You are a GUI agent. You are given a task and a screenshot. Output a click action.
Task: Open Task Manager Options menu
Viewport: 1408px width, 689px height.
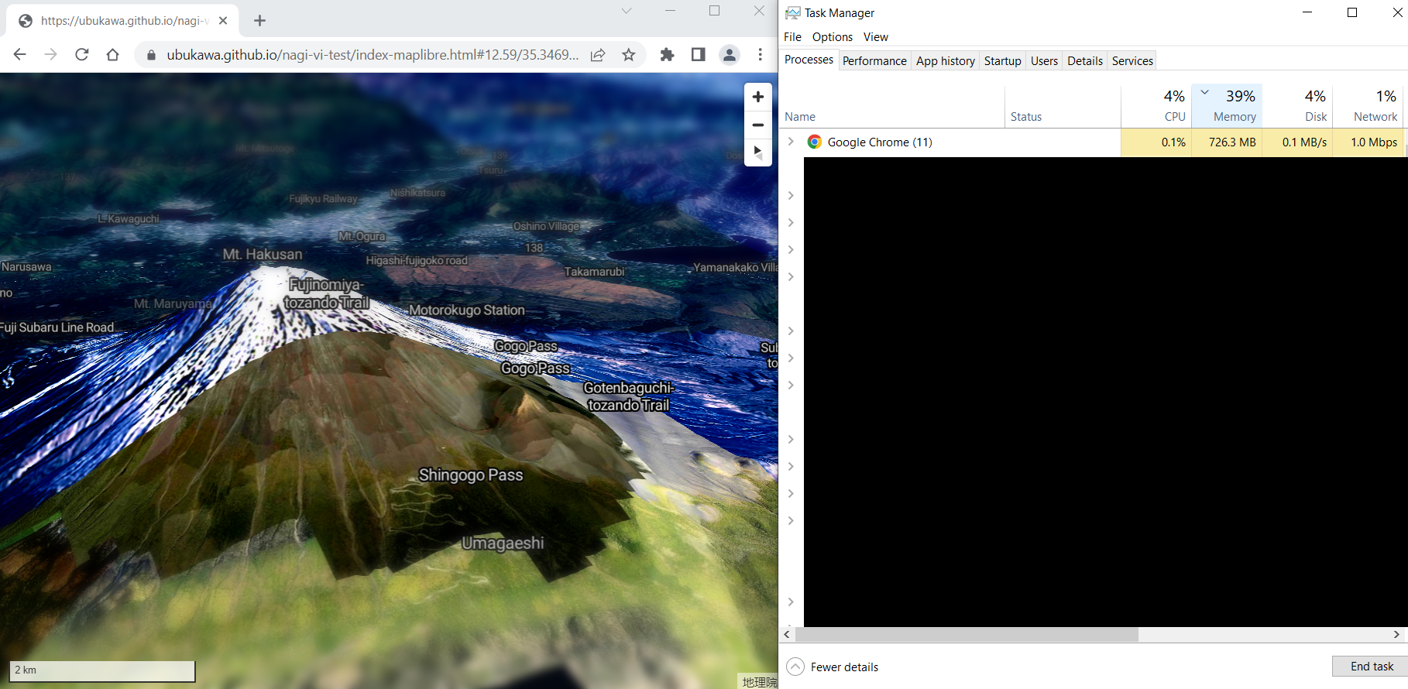point(833,37)
